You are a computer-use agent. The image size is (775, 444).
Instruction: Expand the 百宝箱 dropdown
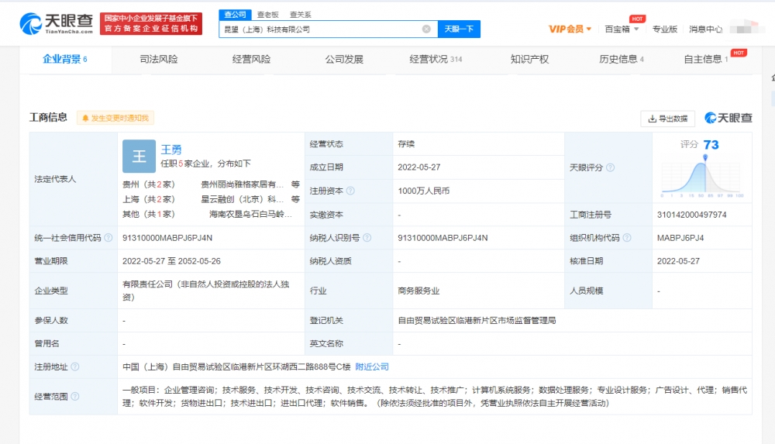click(622, 29)
